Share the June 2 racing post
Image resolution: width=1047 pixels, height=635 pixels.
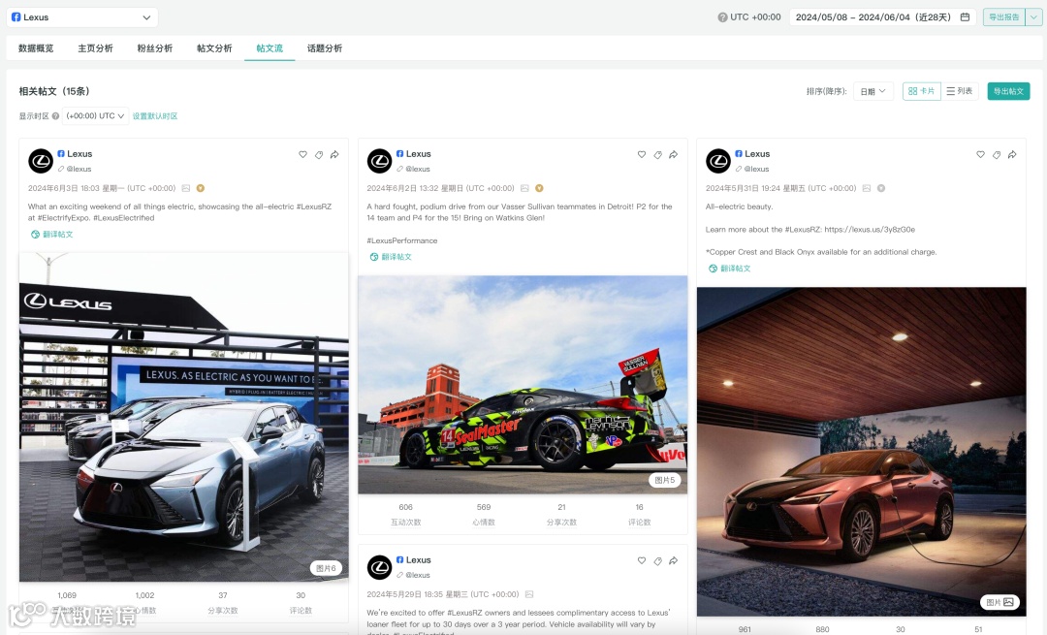click(x=674, y=154)
